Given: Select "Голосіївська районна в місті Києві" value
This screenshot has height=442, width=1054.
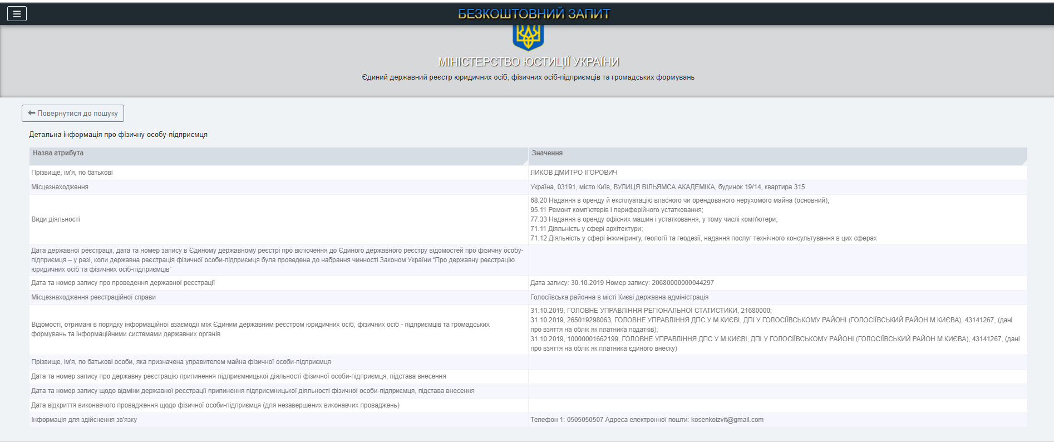Looking at the screenshot, I should [619, 297].
